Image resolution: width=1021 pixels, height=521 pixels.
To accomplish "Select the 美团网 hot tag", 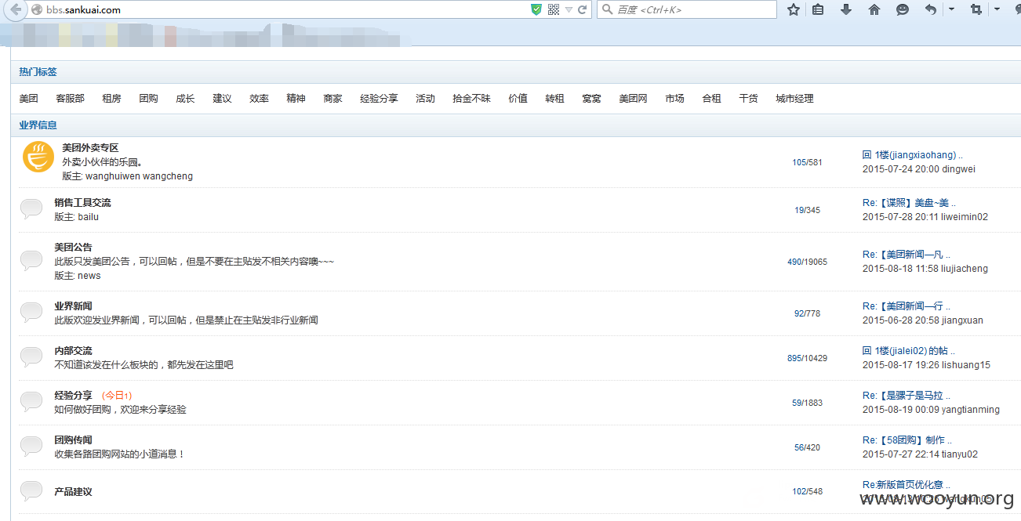I will point(634,99).
